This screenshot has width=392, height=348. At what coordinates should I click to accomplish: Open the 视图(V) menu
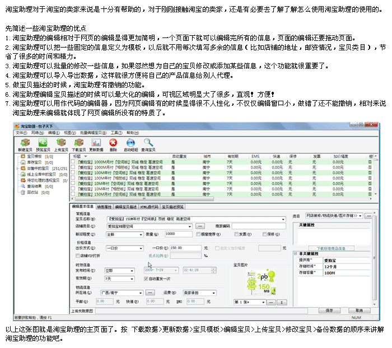click(x=70, y=133)
